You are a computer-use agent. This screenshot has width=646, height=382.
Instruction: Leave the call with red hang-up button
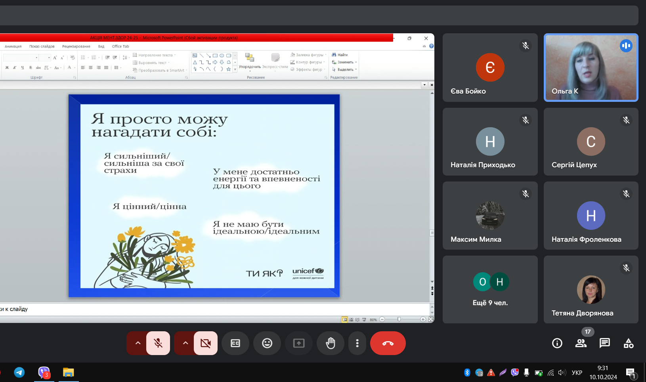pos(388,343)
